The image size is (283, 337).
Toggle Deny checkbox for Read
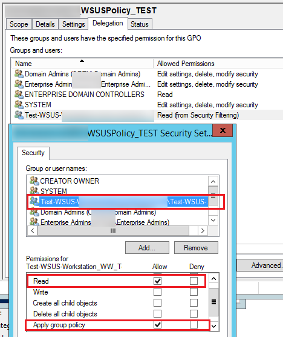tap(194, 281)
